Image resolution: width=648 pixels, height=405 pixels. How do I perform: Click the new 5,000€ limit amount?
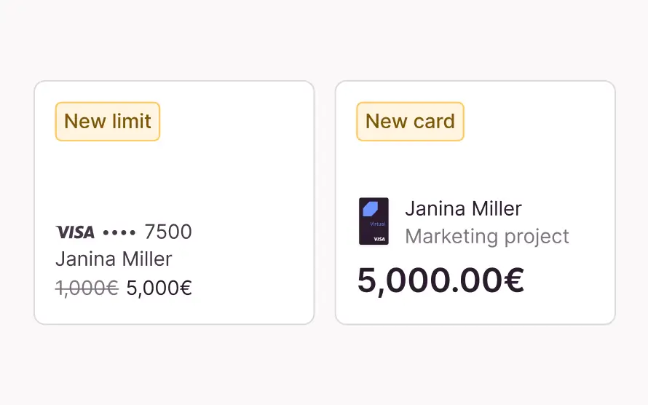[x=159, y=288]
